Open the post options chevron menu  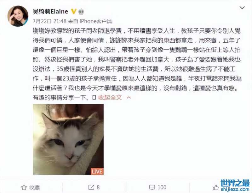[x=242, y=8]
